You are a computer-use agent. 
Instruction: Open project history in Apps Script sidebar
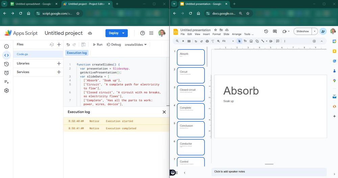pyautogui.click(x=6, y=64)
